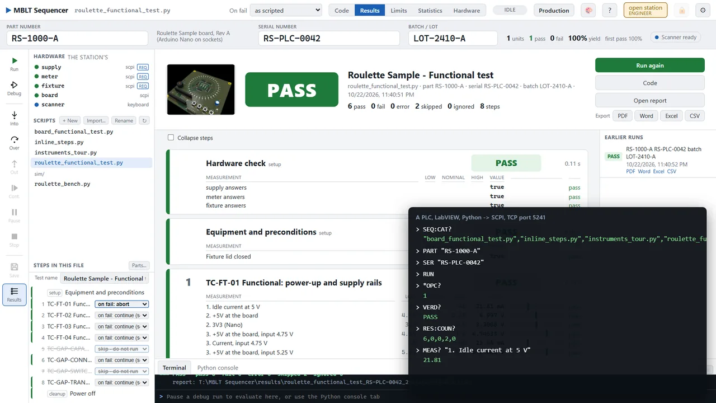Select the board_functional_test.py script
Image resolution: width=716 pixels, height=403 pixels.
(74, 132)
